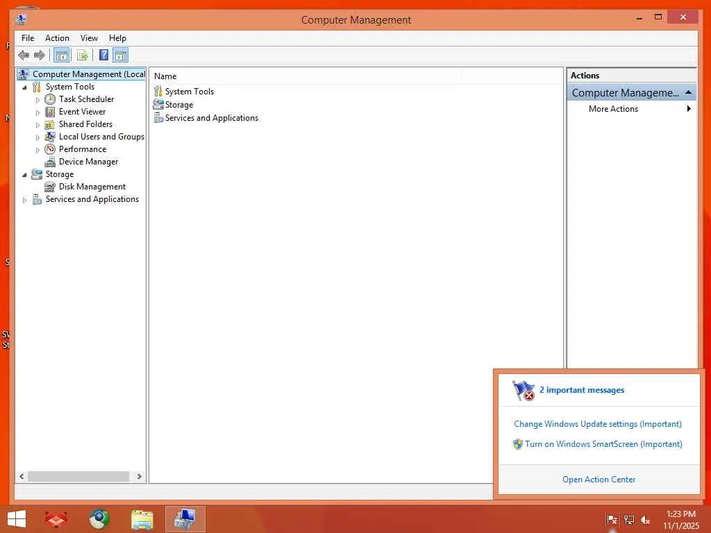Click System Tools icon in center list

pyautogui.click(x=158, y=92)
